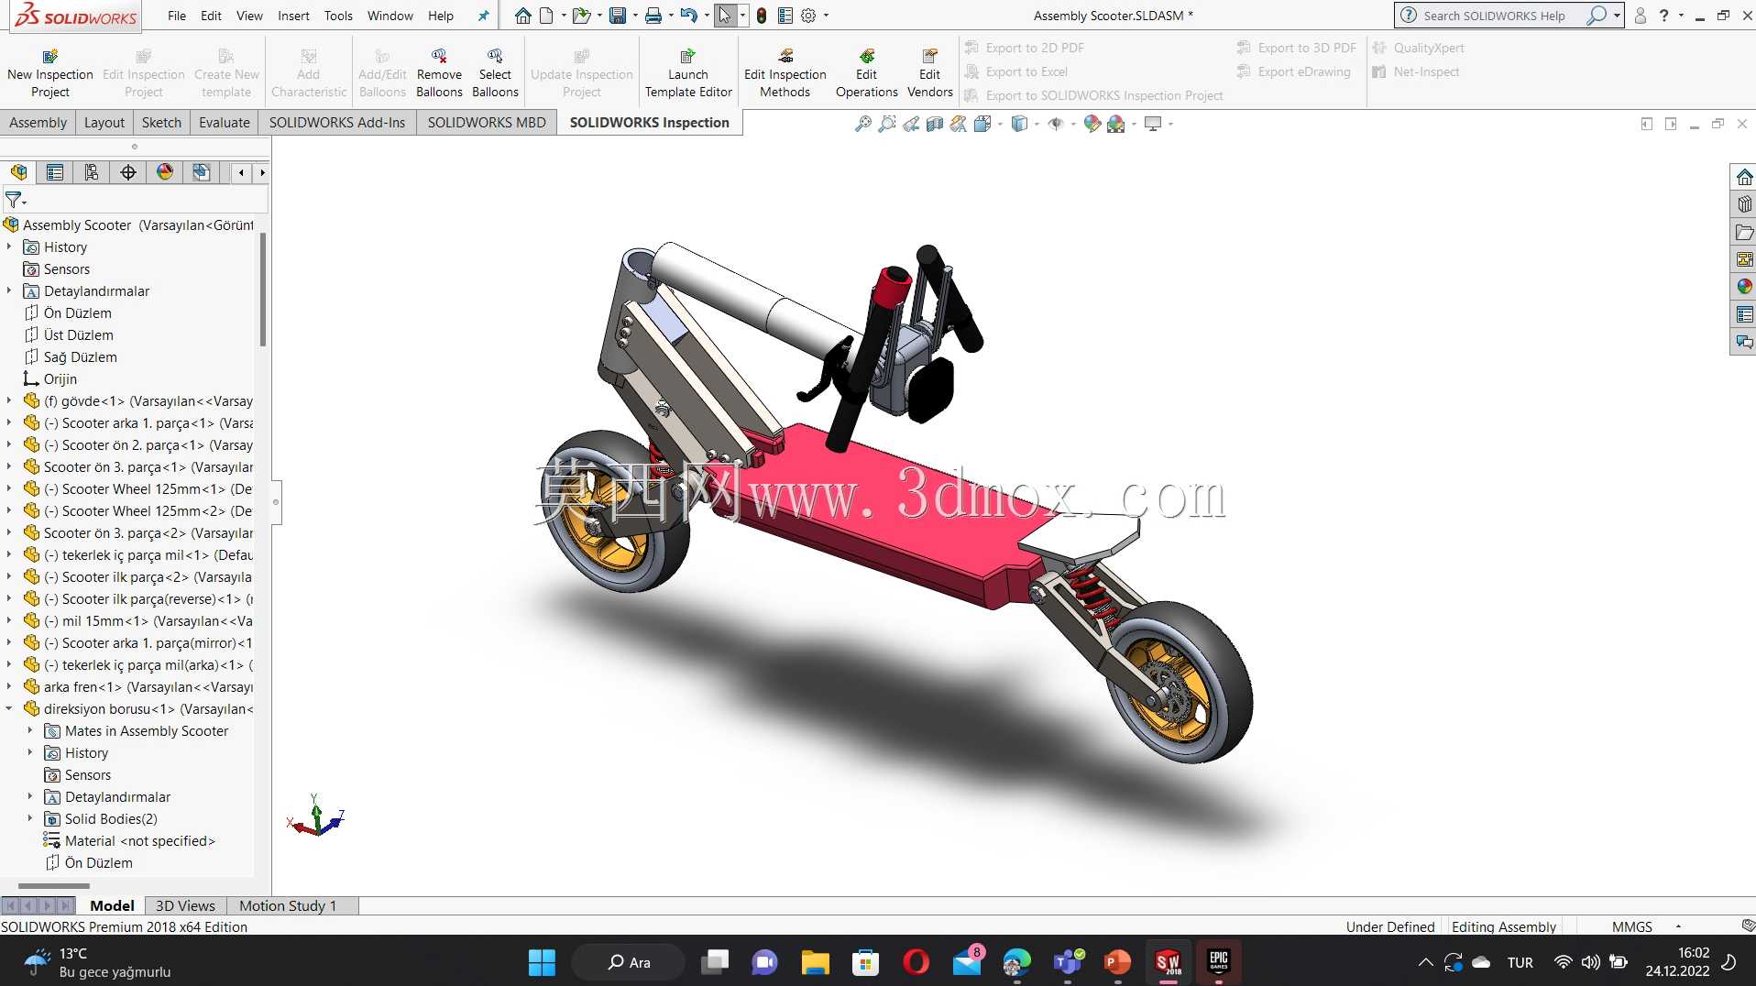
Task: Open PowerPoint from taskbar
Action: coord(1117,962)
